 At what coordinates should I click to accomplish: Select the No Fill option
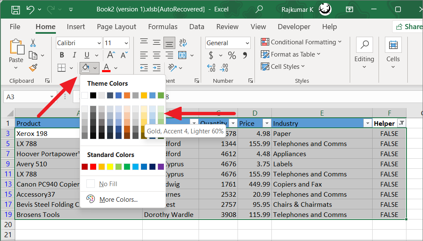point(108,184)
